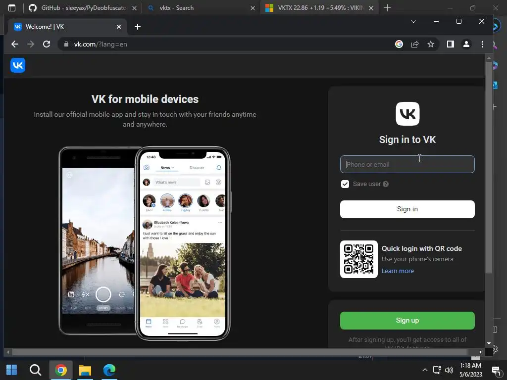This screenshot has width=507, height=380.
Task: Click the scroll up arrow
Action: [489, 58]
